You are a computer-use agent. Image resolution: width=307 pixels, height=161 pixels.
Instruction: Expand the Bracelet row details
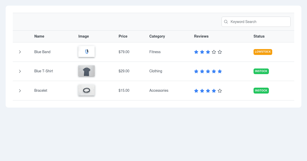pos(20,91)
